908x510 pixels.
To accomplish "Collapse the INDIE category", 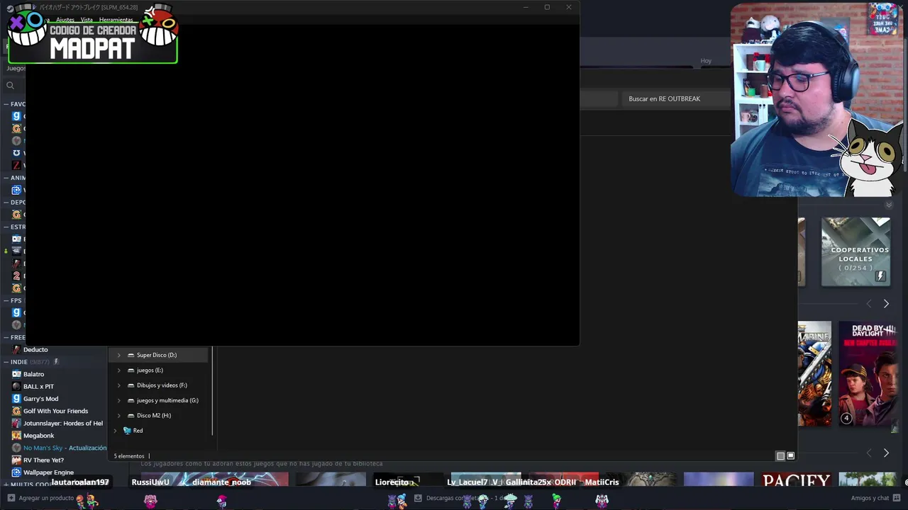I will coord(6,362).
